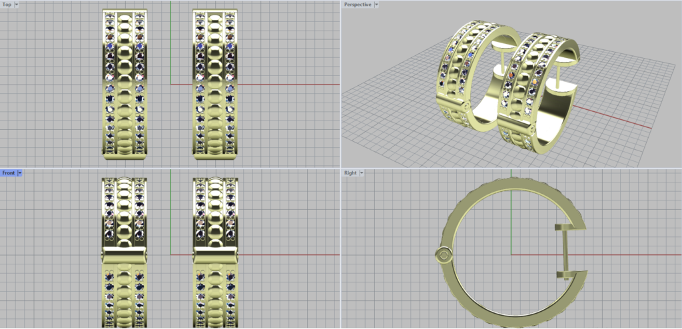Open the Front viewport menu arrow
The image size is (682, 329).
pos(19,172)
